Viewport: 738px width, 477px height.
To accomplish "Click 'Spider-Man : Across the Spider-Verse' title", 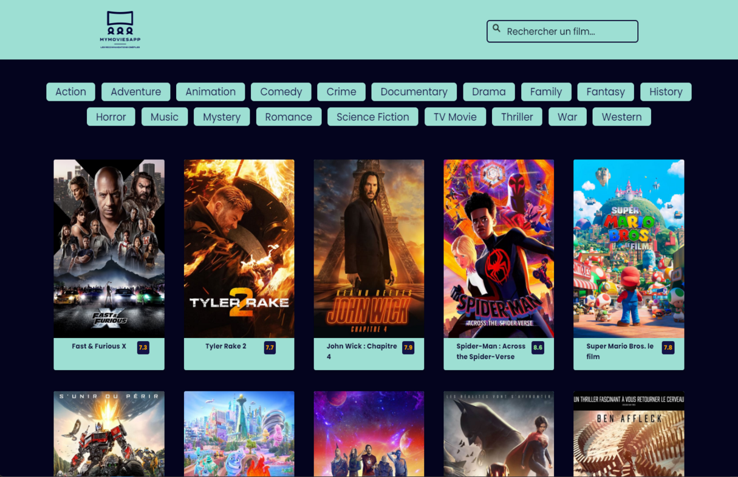I will coord(491,351).
